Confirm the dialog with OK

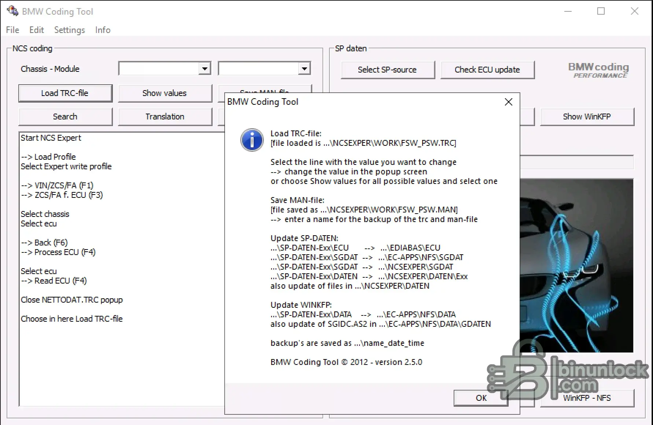tap(481, 398)
